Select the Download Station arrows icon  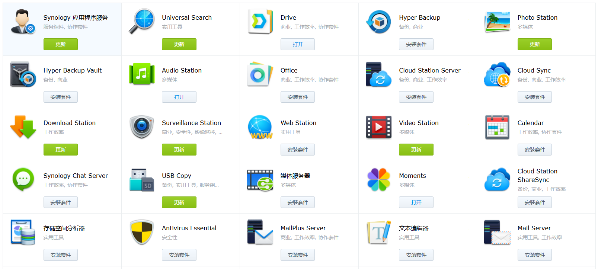(23, 127)
